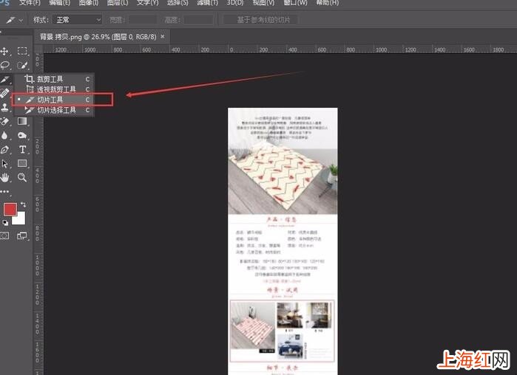Select the Clone Stamp tool

click(x=4, y=107)
